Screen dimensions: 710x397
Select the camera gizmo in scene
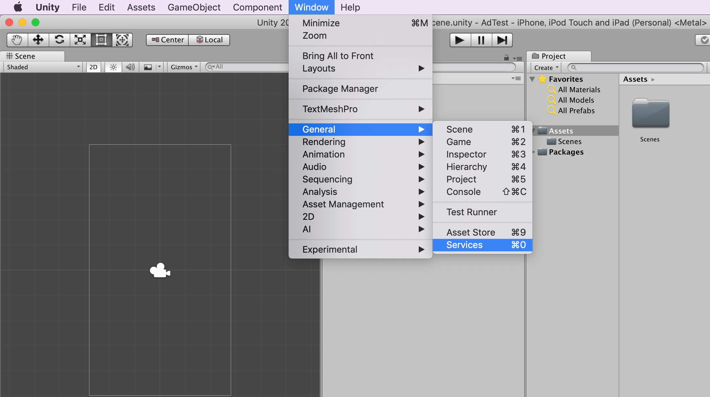(x=160, y=270)
